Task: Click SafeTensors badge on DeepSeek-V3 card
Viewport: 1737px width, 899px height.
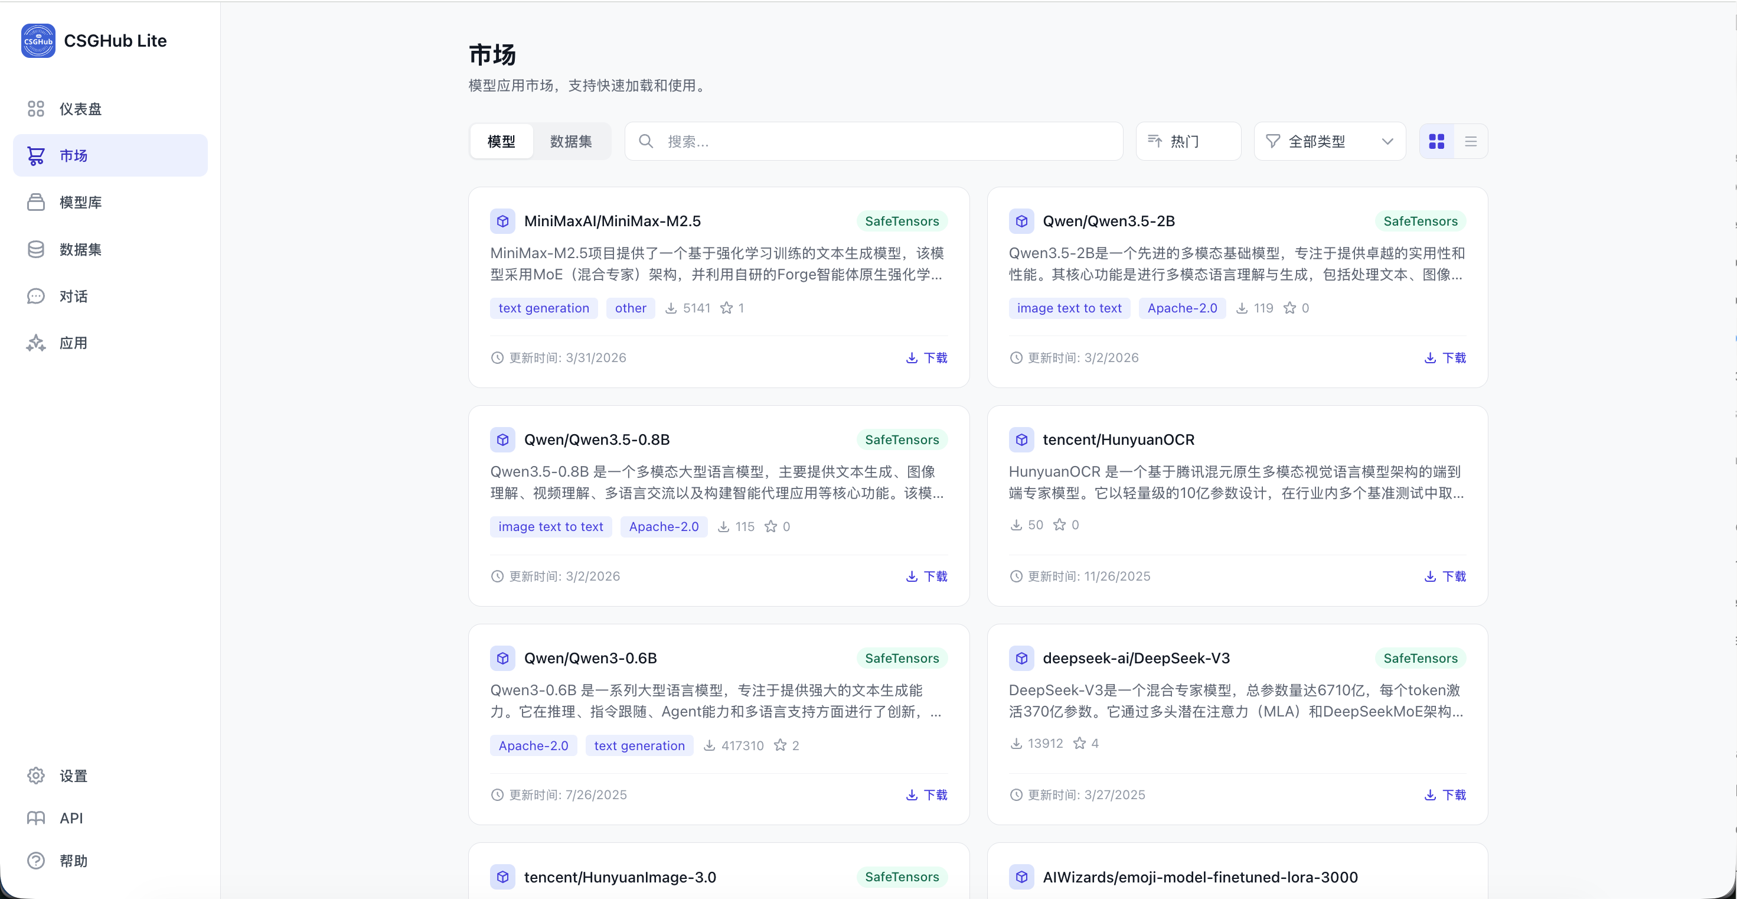Action: tap(1421, 658)
